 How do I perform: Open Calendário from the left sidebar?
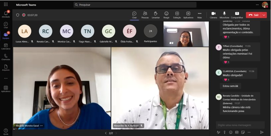tap(6, 46)
